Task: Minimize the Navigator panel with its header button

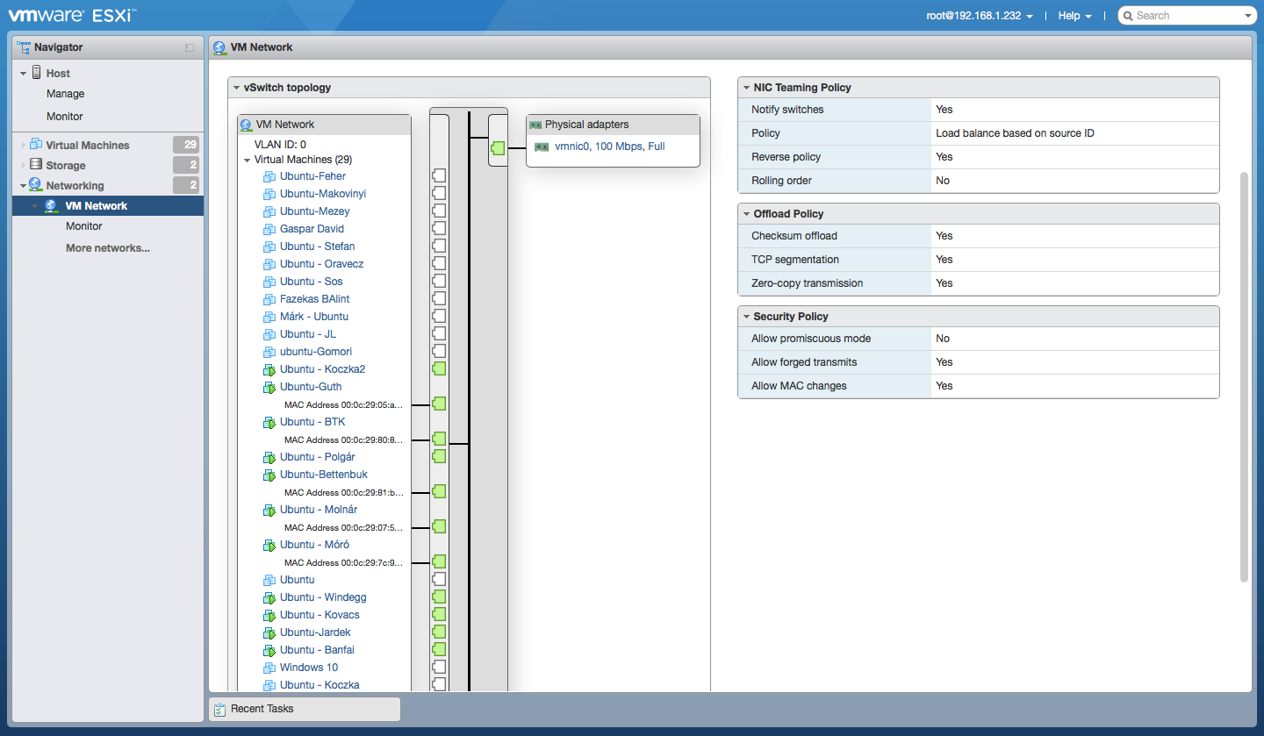Action: [x=190, y=47]
